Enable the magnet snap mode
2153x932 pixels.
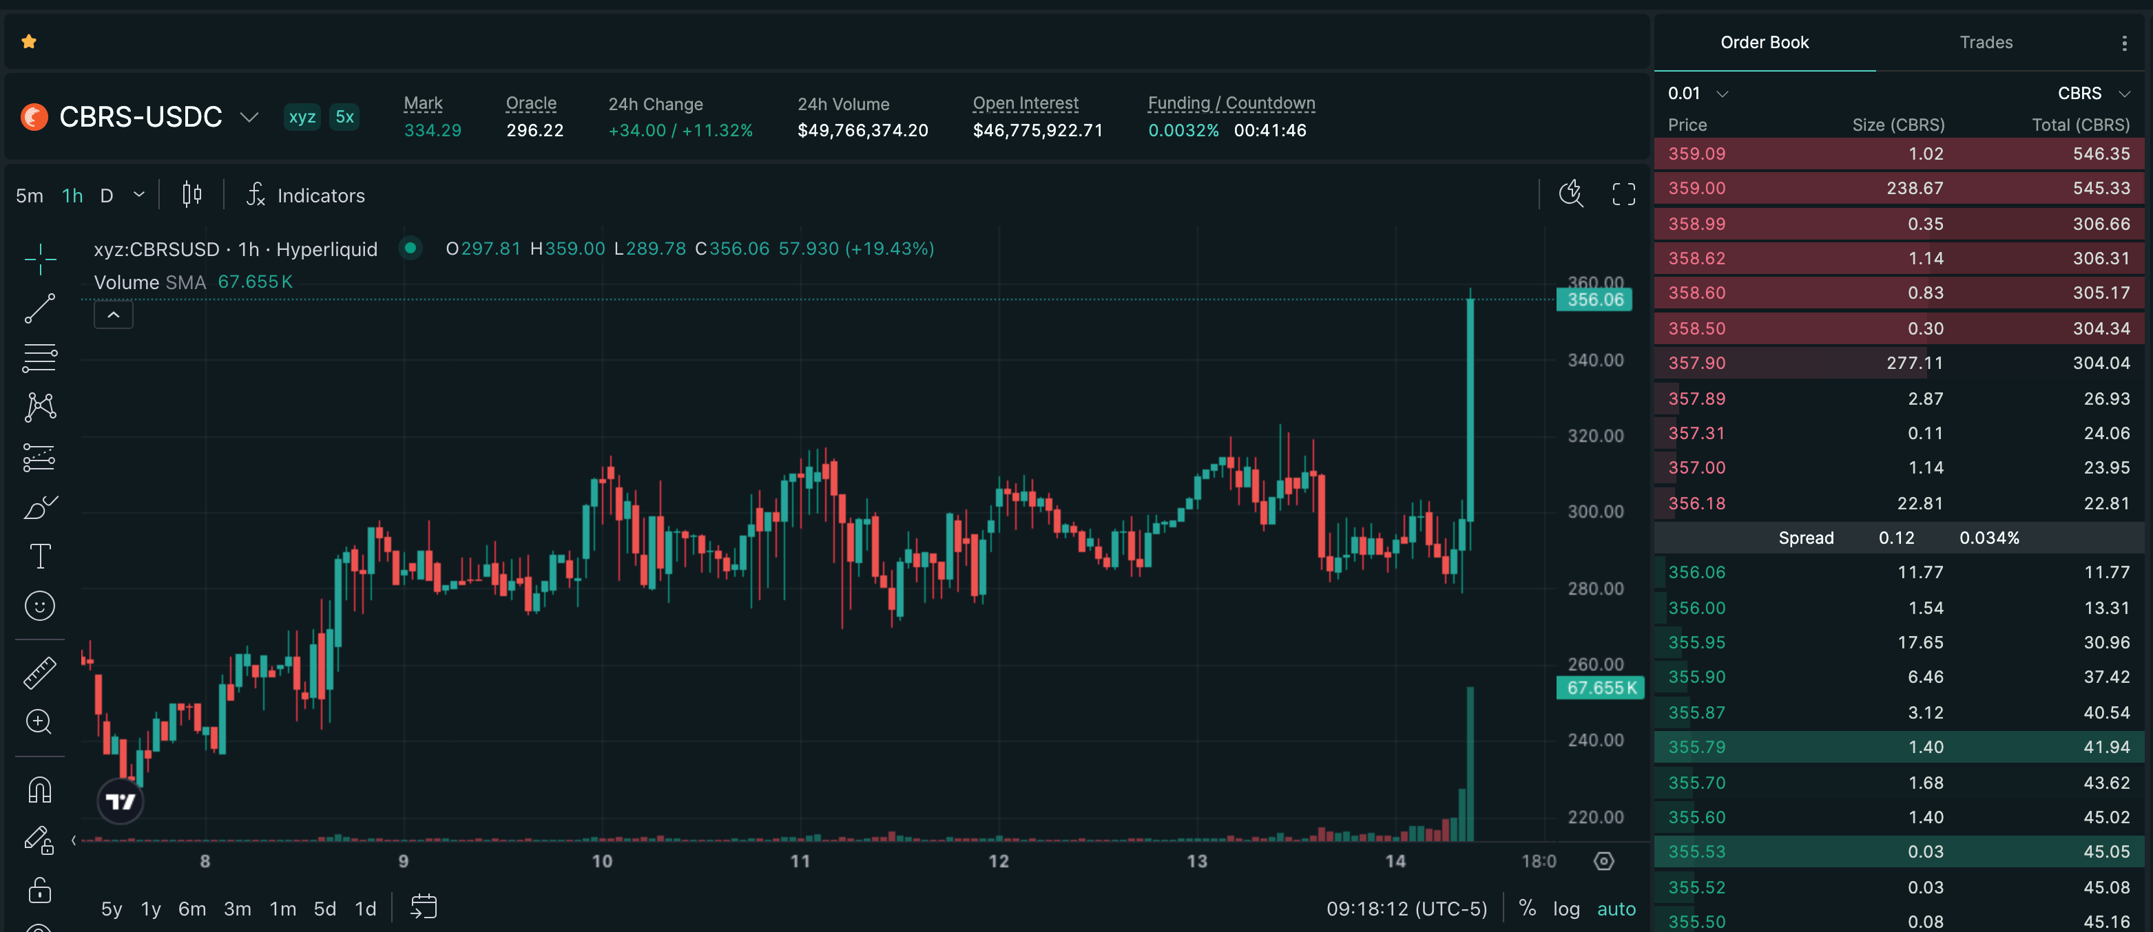tap(39, 790)
